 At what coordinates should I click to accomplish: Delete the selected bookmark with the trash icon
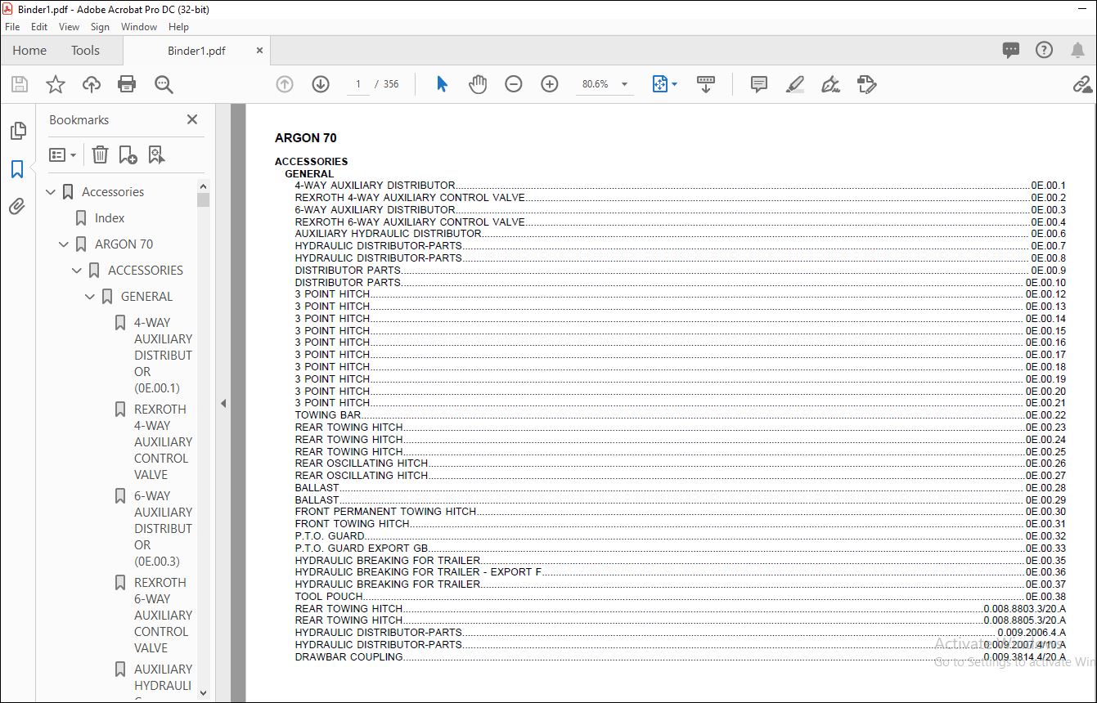click(100, 154)
